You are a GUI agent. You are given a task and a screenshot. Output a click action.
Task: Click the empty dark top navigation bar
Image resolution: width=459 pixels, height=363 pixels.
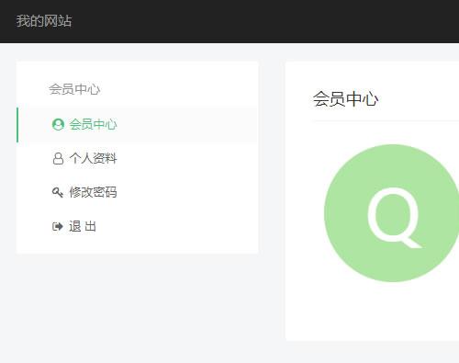click(x=260, y=21)
